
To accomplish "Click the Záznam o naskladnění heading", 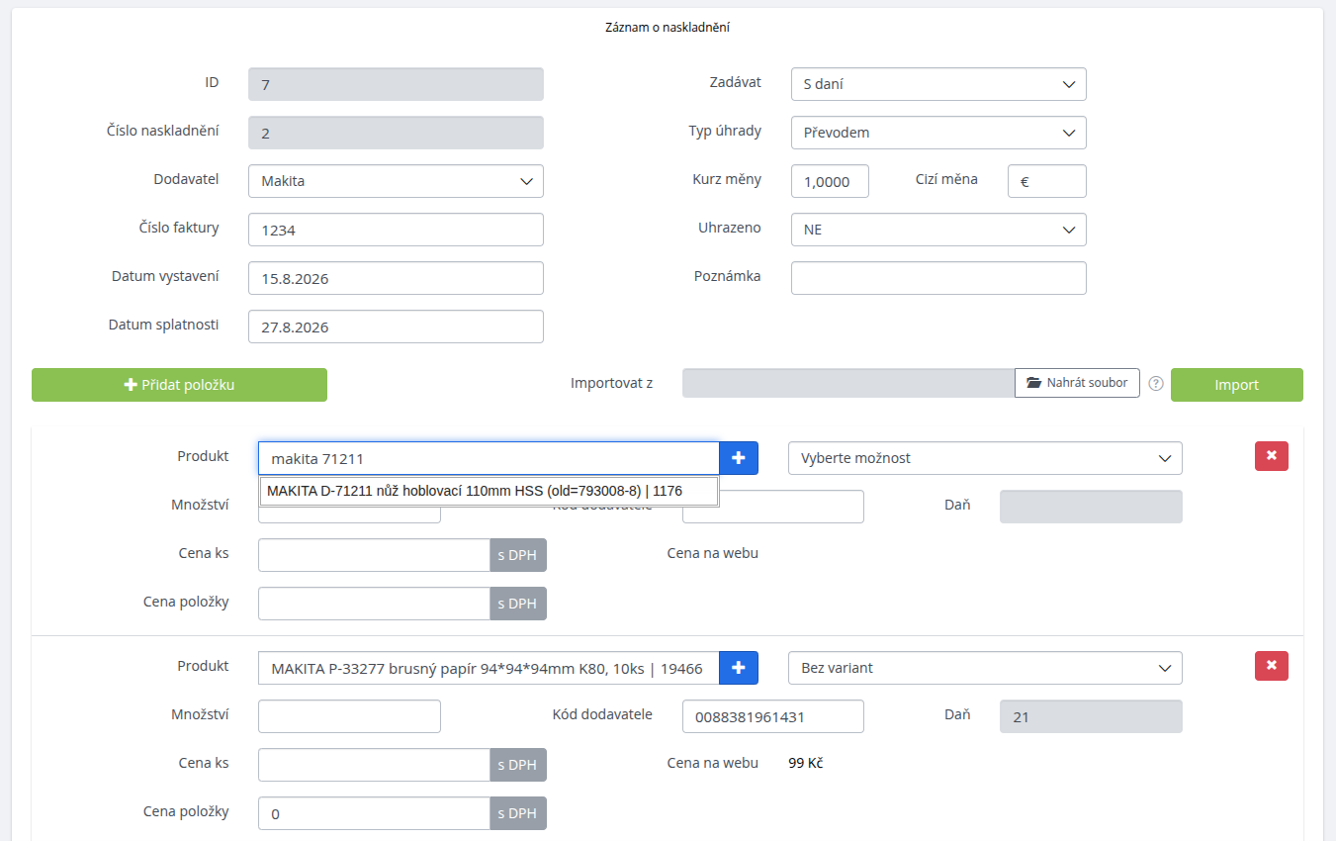I will click(x=668, y=28).
